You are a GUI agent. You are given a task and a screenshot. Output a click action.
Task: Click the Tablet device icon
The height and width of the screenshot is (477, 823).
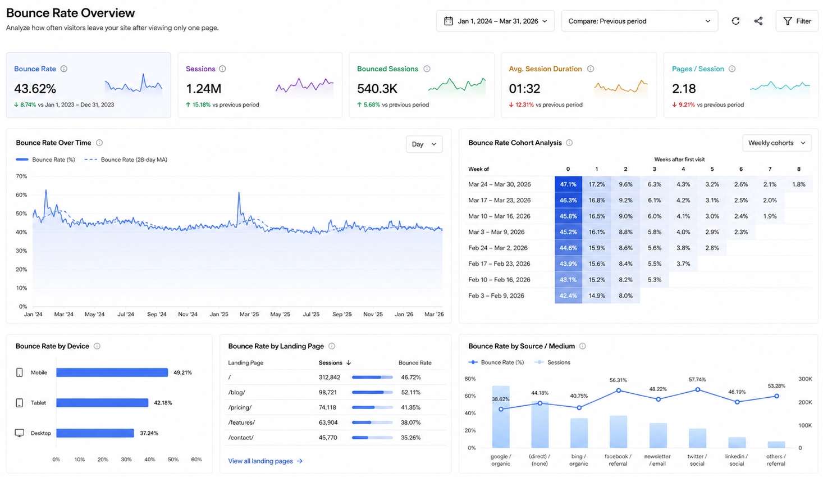tap(20, 403)
